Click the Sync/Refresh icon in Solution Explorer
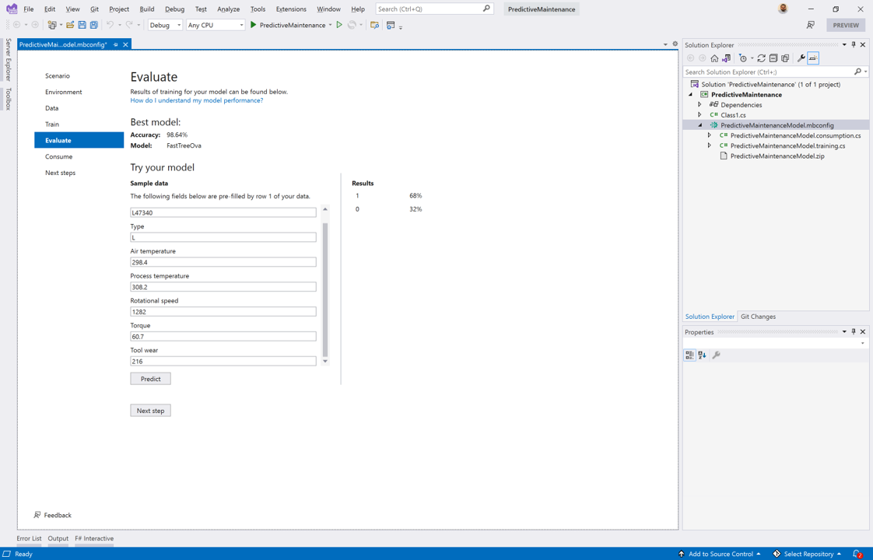 761,58
